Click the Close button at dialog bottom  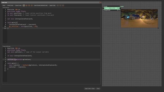[98, 89]
